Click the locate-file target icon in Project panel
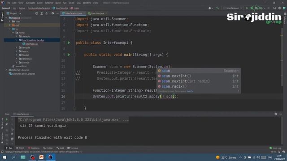This screenshot has width=287, height=161. [x=37, y=13]
